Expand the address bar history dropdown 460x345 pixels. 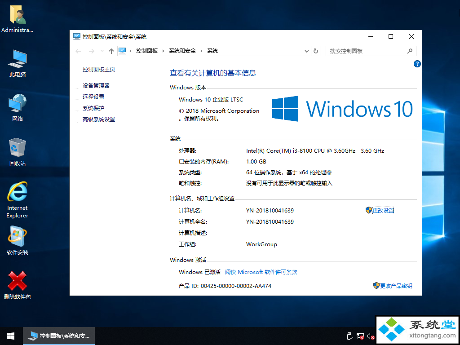pyautogui.click(x=307, y=51)
